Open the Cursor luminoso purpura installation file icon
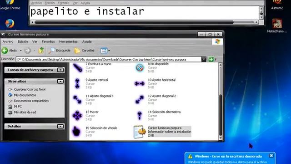 point(139,132)
